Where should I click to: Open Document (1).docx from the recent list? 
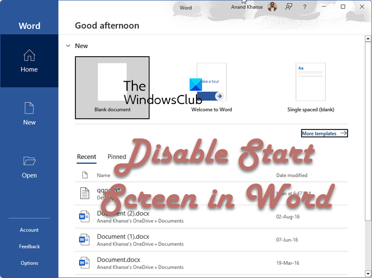pos(212,240)
